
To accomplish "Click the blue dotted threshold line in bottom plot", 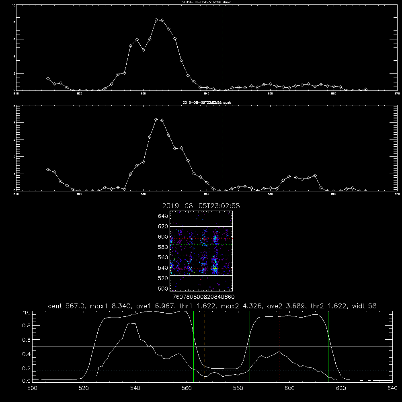I will [212, 371].
